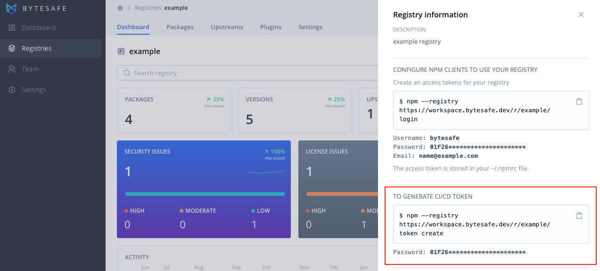Click the Registry information heading
The image size is (600, 271).
pyautogui.click(x=430, y=15)
